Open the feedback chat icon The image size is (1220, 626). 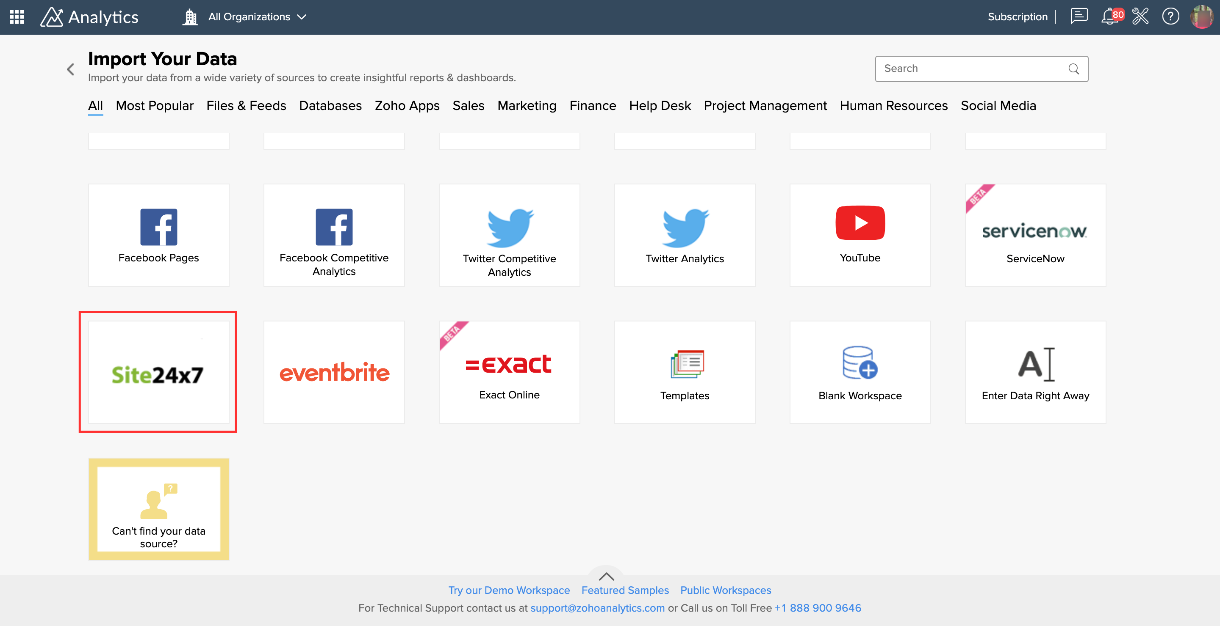coord(1079,17)
